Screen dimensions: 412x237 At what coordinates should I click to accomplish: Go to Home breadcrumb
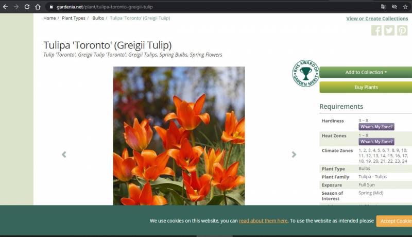coord(49,18)
